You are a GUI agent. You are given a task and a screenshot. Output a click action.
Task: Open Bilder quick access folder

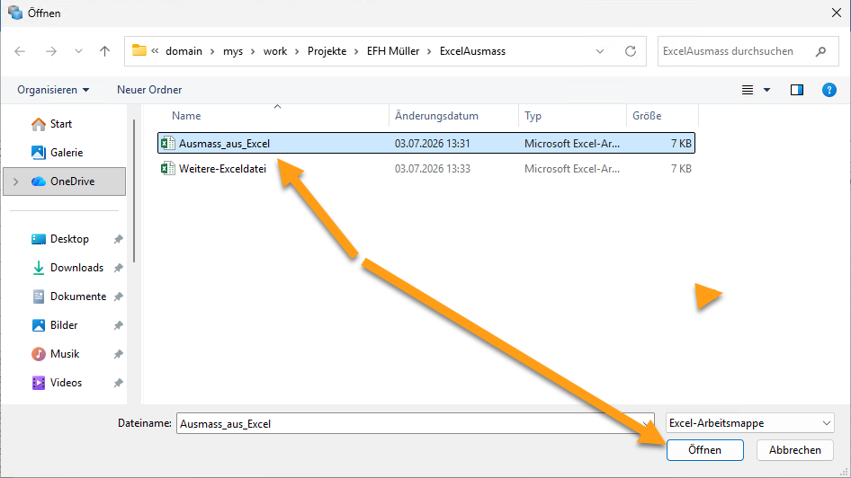tap(54, 325)
